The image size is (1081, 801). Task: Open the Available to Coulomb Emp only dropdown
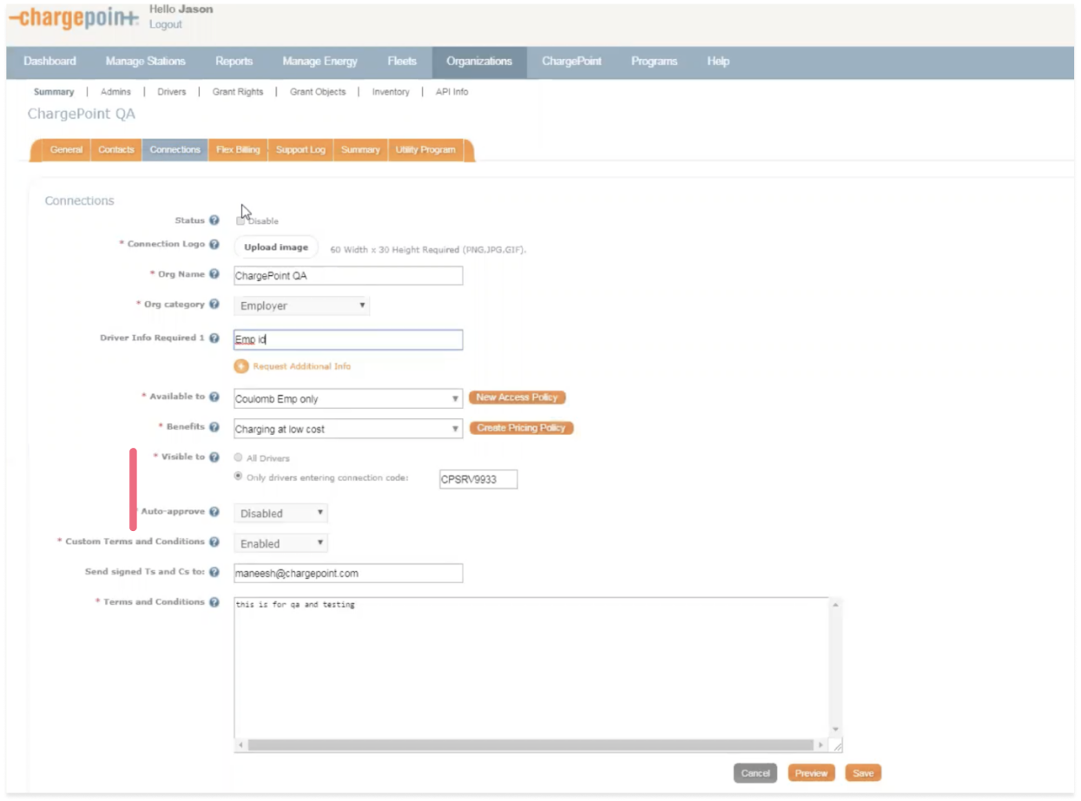(348, 399)
